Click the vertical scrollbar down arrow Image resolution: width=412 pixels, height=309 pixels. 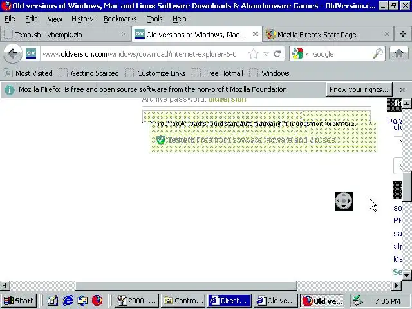[406, 276]
